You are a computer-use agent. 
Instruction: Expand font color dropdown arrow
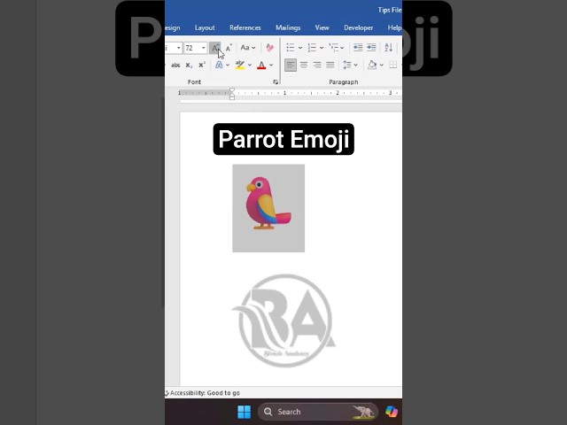[x=271, y=66]
